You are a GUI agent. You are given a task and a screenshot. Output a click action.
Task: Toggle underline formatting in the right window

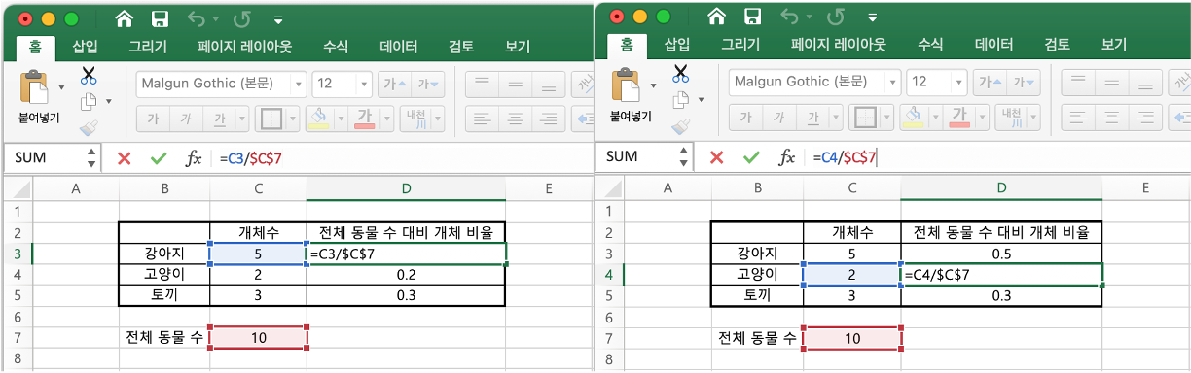point(814,117)
